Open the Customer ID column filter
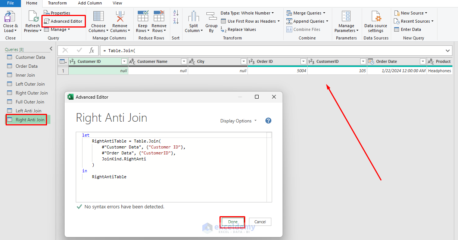The height and width of the screenshot is (240, 458). point(124,61)
